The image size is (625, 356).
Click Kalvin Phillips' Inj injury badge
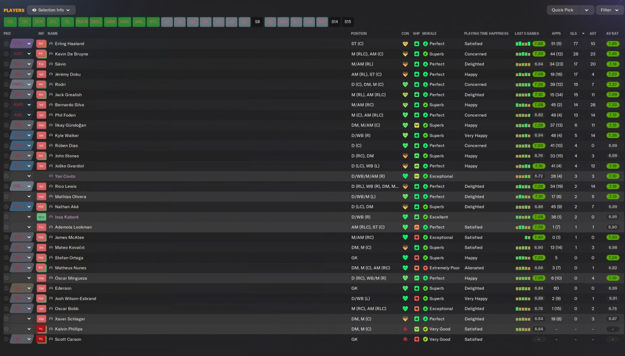pyautogui.click(x=41, y=329)
